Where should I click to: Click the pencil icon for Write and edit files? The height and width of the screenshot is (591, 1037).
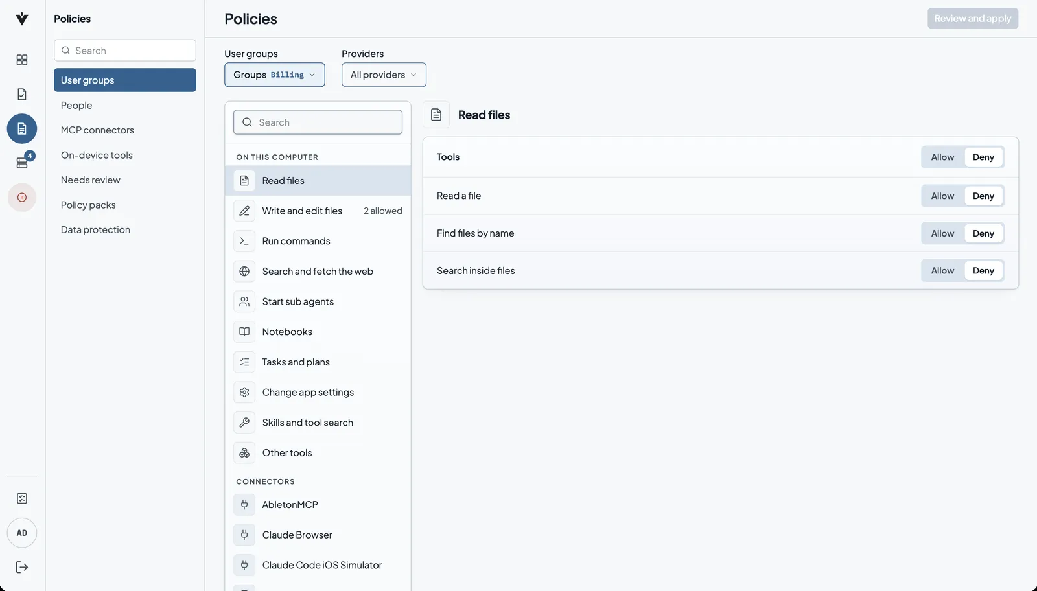coord(244,211)
